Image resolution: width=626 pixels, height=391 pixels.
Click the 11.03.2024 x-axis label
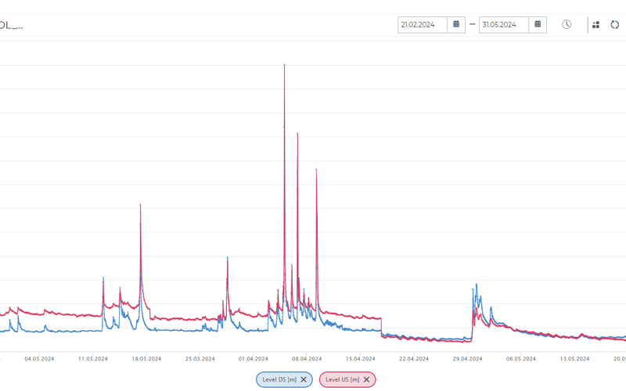pos(93,359)
